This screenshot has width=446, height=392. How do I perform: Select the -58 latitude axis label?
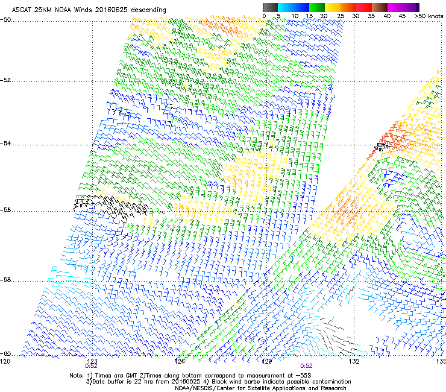click(5, 280)
